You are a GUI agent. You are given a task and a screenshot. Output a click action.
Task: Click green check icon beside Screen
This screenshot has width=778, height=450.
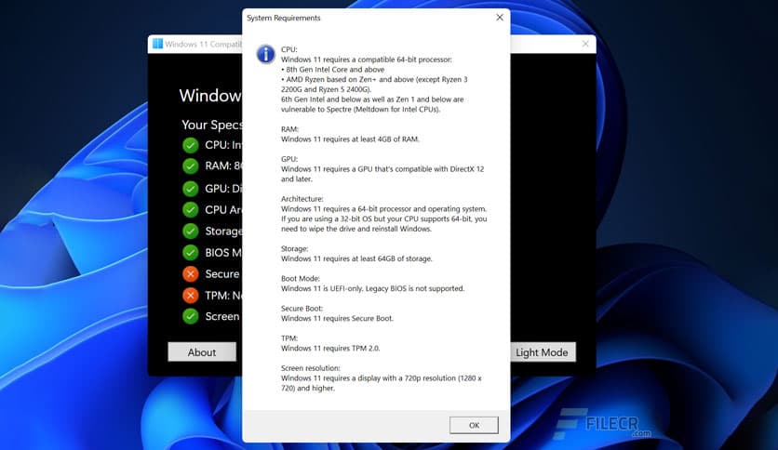(190, 316)
